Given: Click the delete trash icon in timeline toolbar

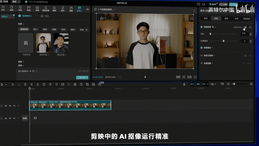Looking at the screenshot, I should coord(44,84).
